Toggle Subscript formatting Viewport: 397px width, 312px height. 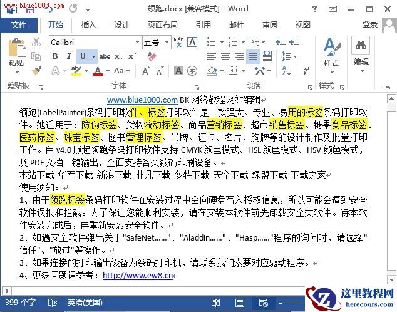click(118, 56)
